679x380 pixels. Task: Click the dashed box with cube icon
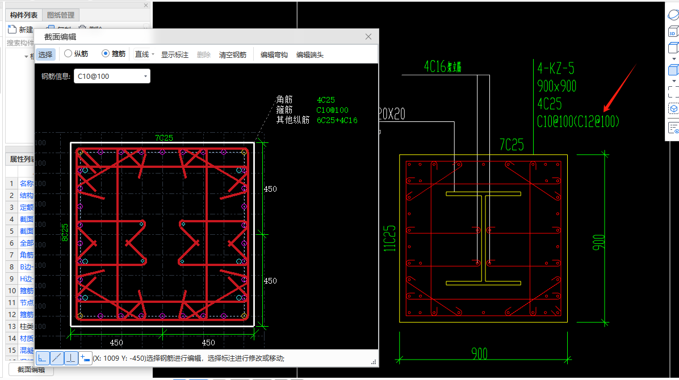pyautogui.click(x=673, y=108)
